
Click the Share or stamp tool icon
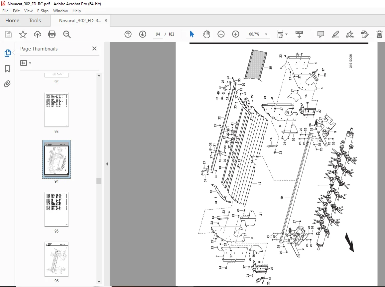pyautogui.click(x=365, y=34)
